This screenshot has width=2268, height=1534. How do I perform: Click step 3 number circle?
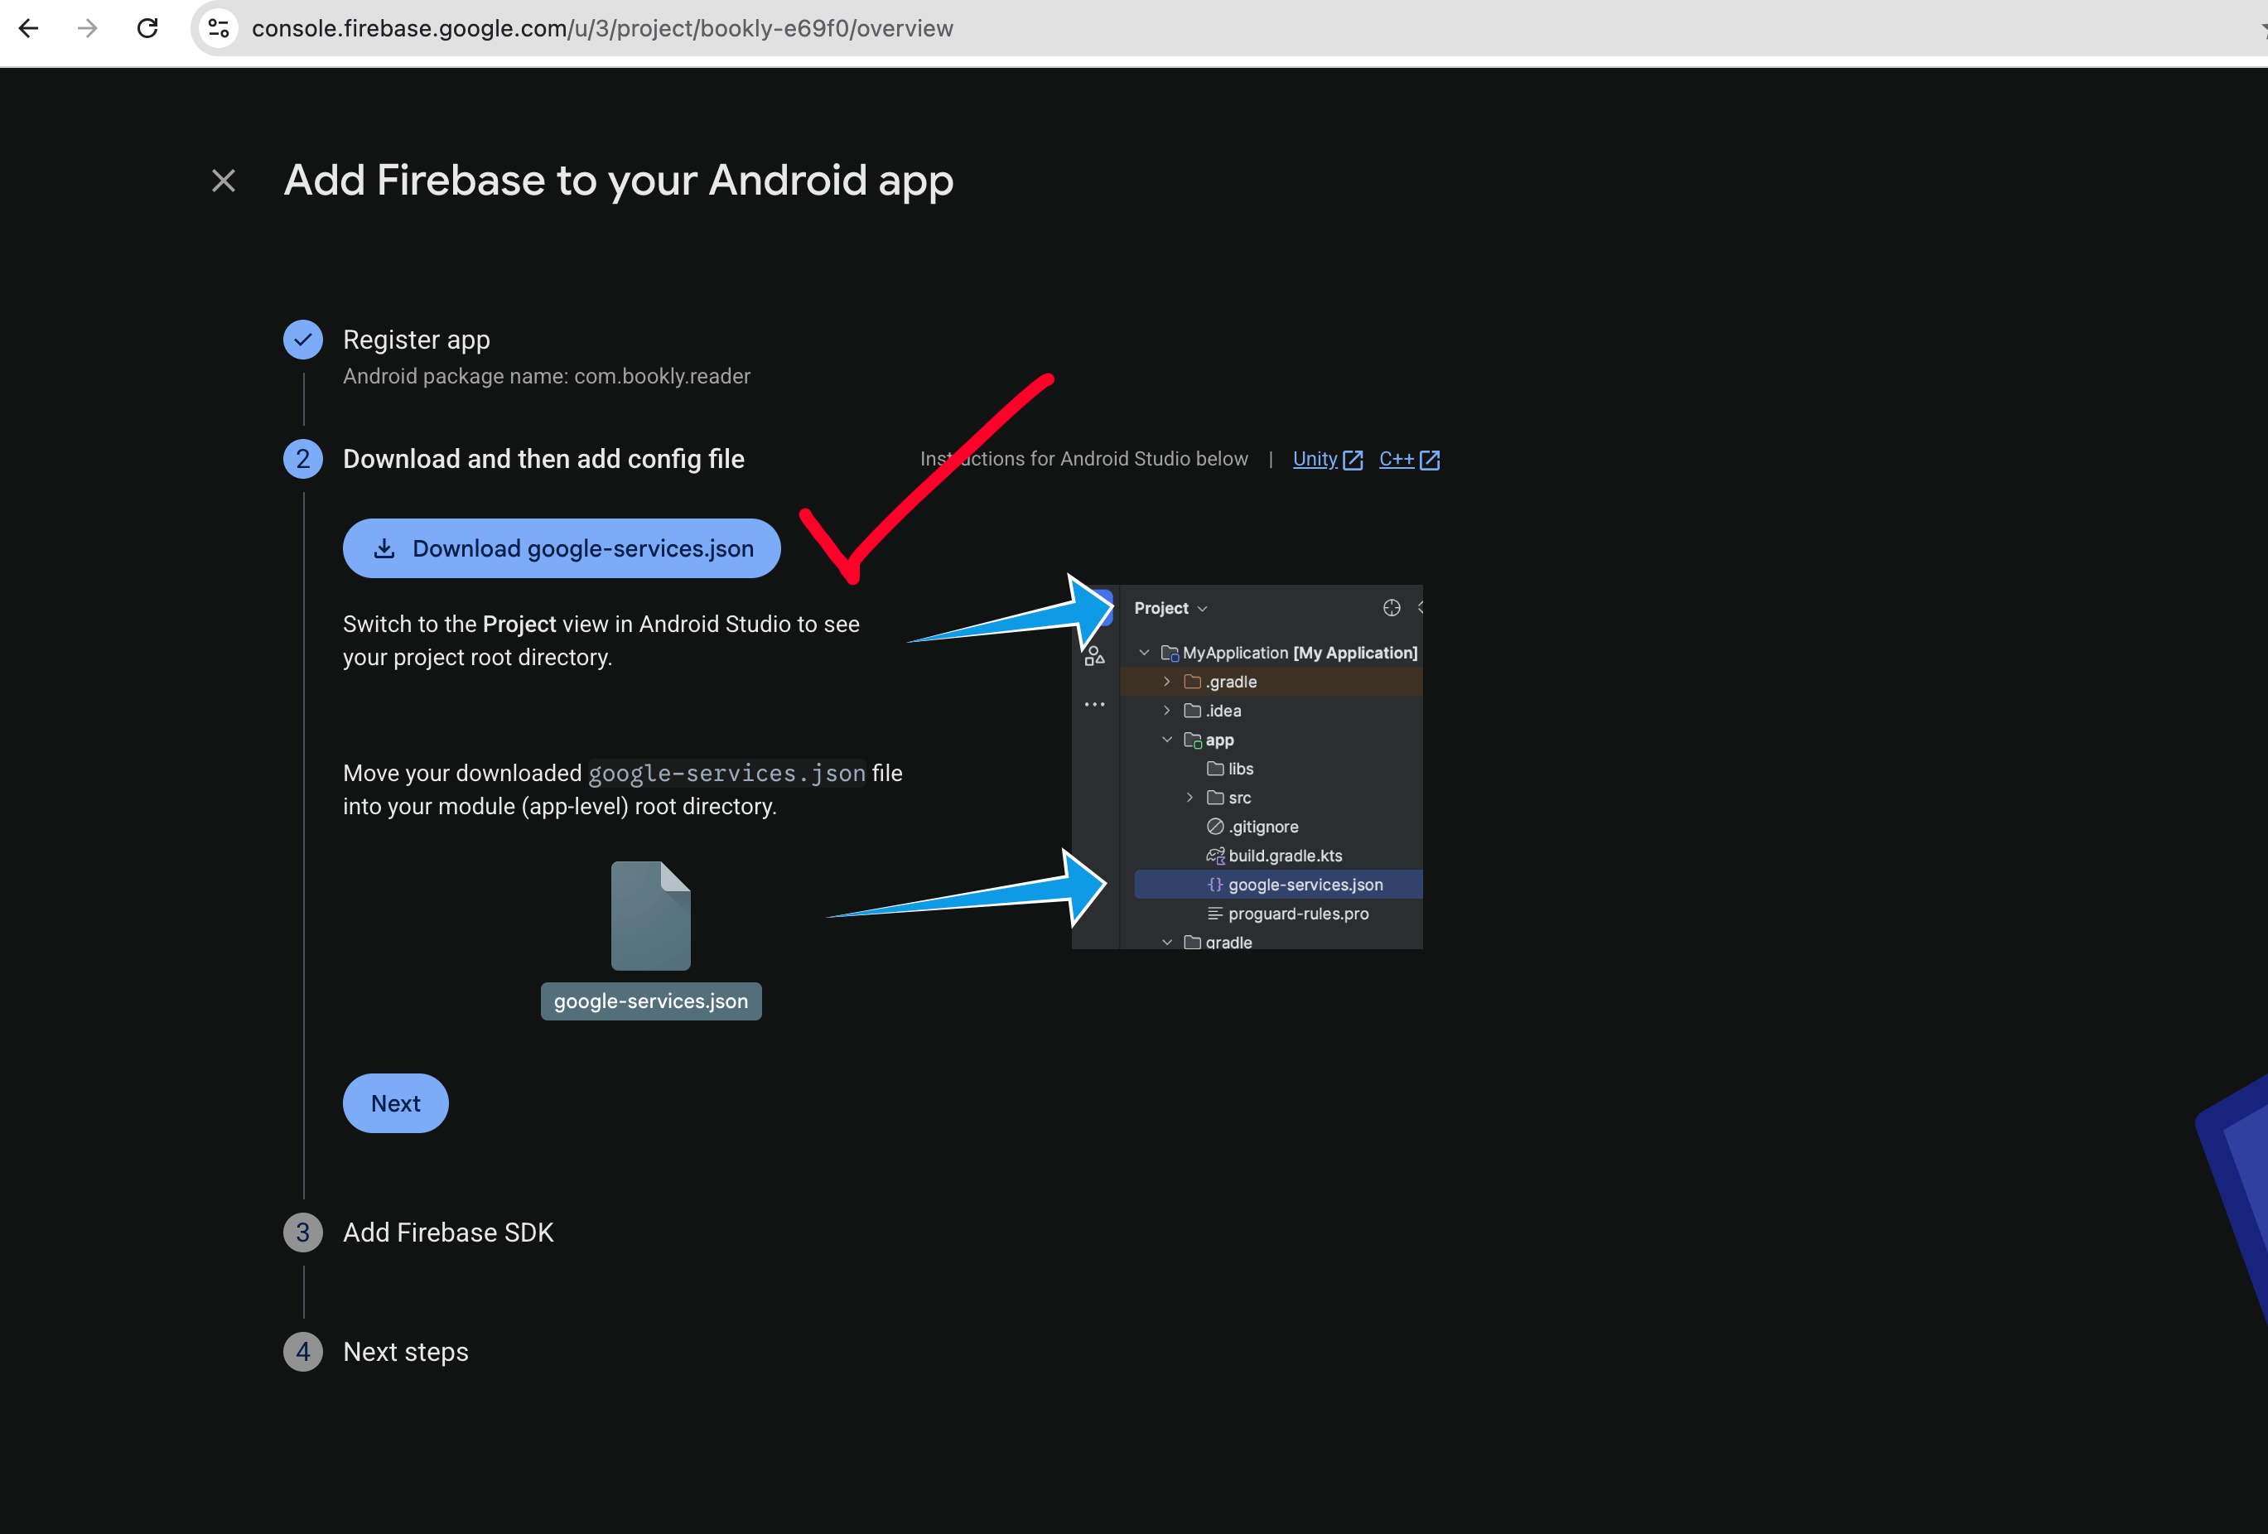[302, 1233]
